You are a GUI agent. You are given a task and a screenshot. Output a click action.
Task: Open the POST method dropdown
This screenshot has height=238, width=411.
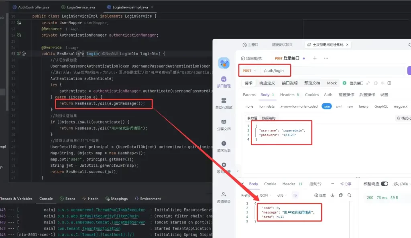point(249,71)
